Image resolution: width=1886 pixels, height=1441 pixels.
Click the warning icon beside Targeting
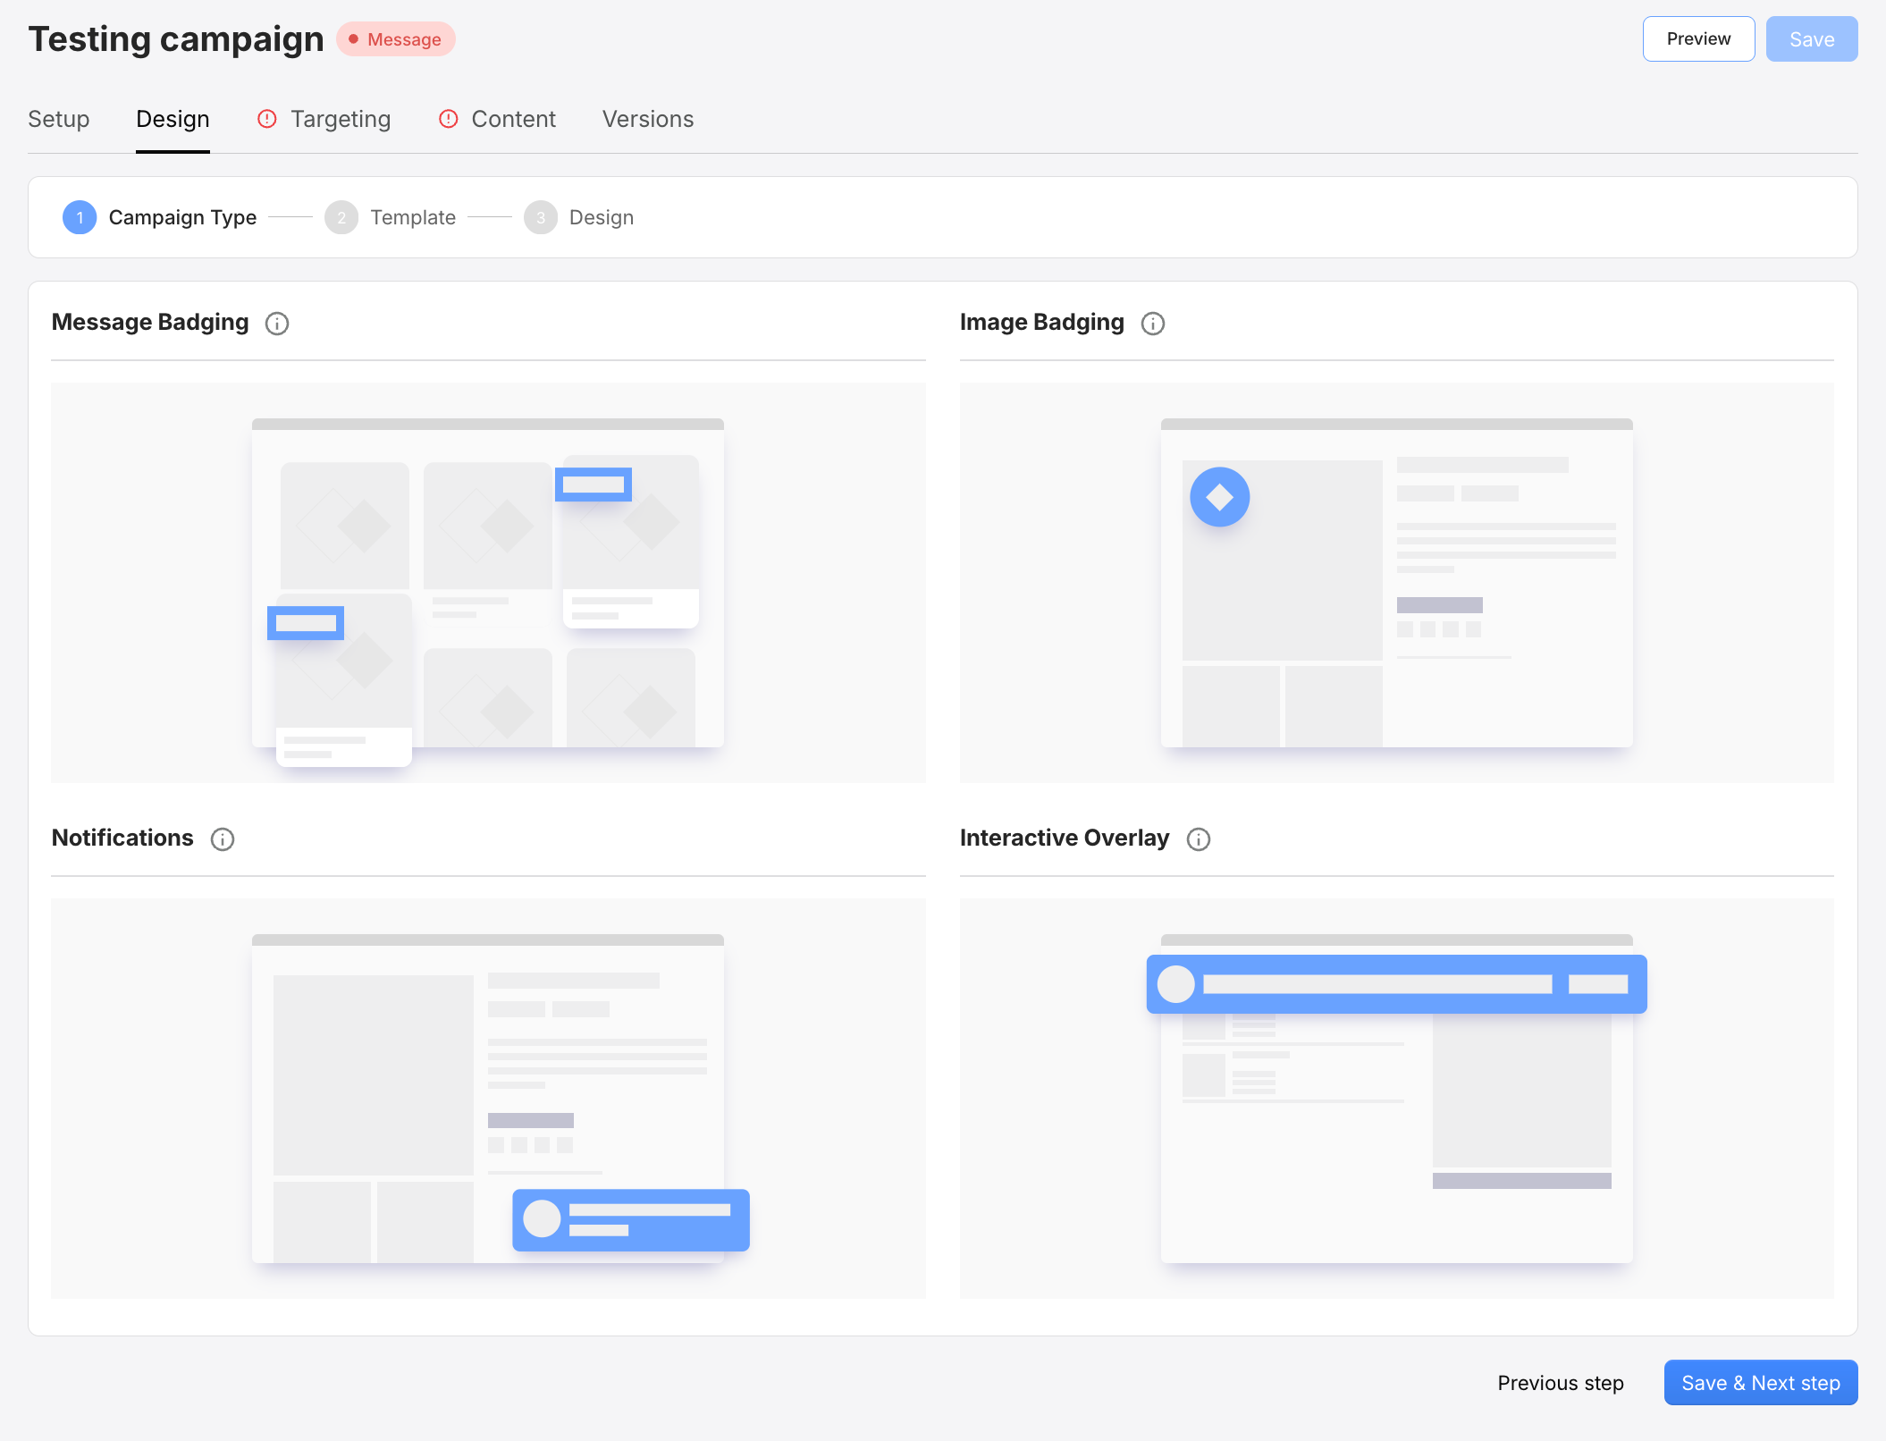coord(267,118)
